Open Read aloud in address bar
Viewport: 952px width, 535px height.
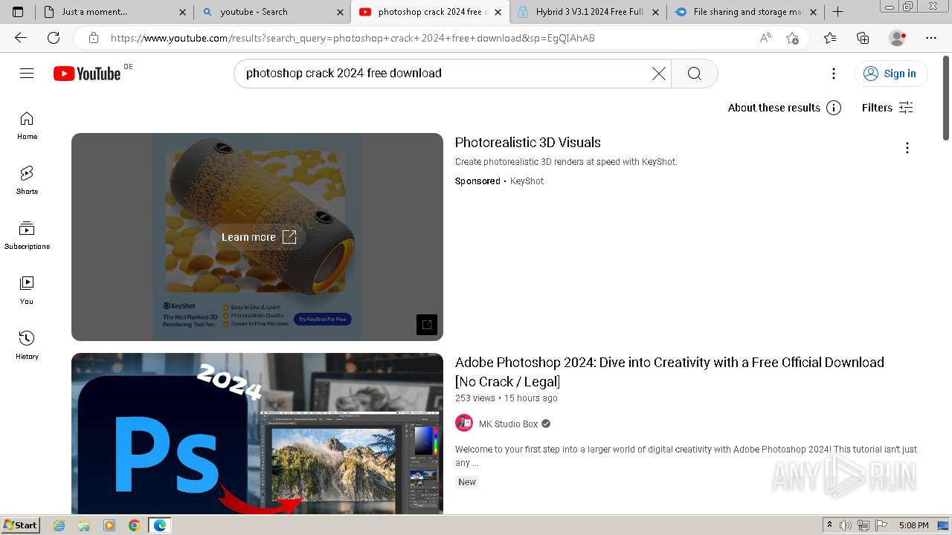click(765, 38)
